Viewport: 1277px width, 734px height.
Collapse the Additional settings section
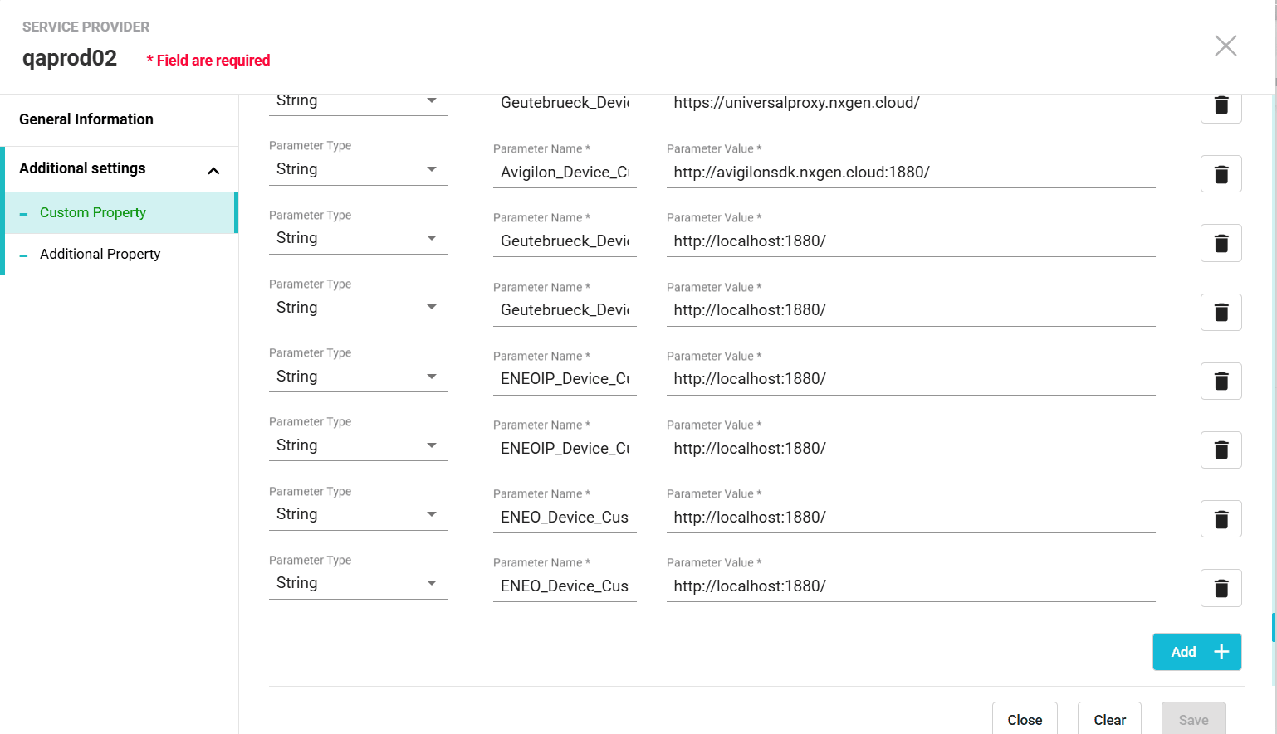[213, 170]
